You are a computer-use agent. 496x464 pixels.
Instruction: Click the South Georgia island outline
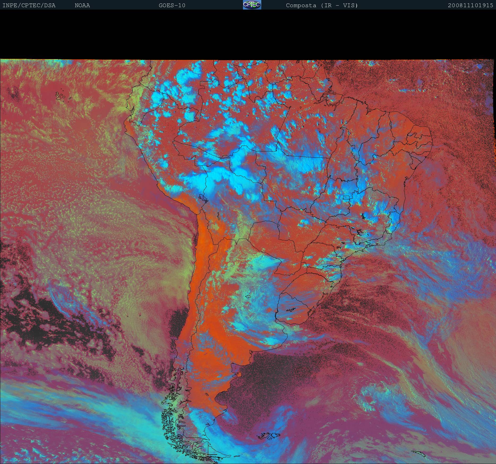[419, 454]
